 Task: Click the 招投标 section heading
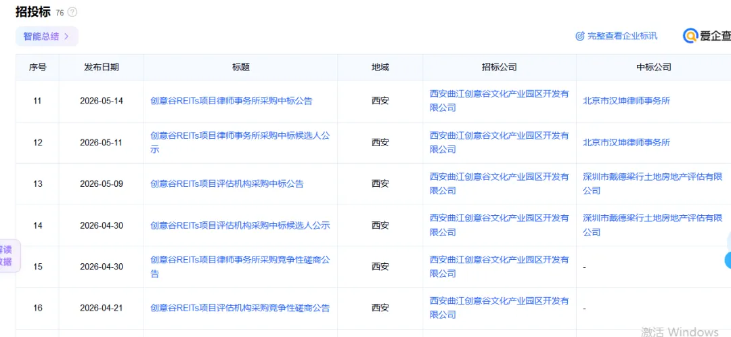[x=32, y=12]
